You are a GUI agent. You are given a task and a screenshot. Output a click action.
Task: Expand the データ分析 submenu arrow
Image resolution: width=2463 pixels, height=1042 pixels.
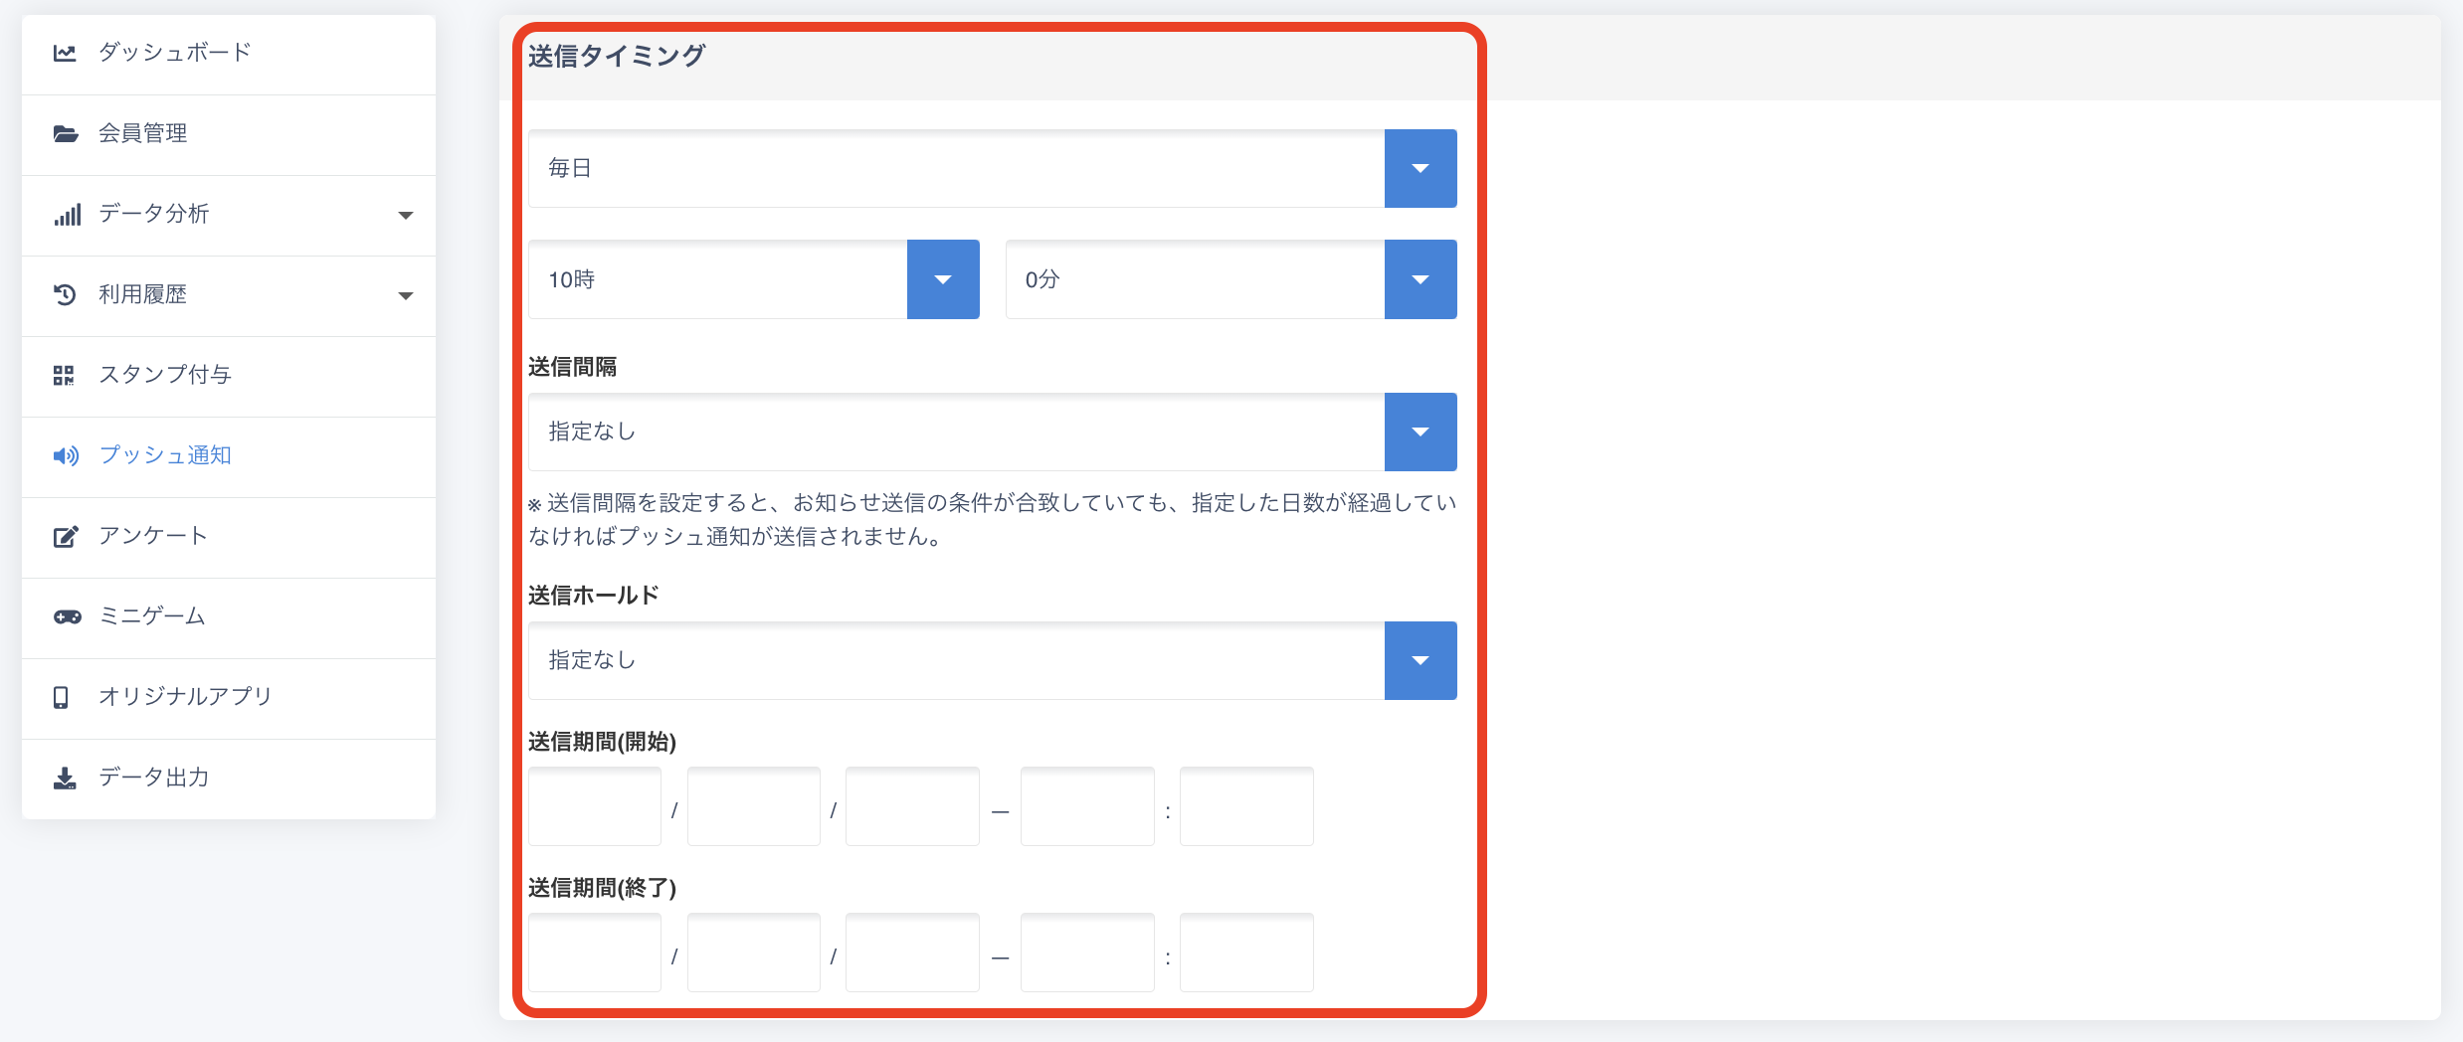[405, 215]
